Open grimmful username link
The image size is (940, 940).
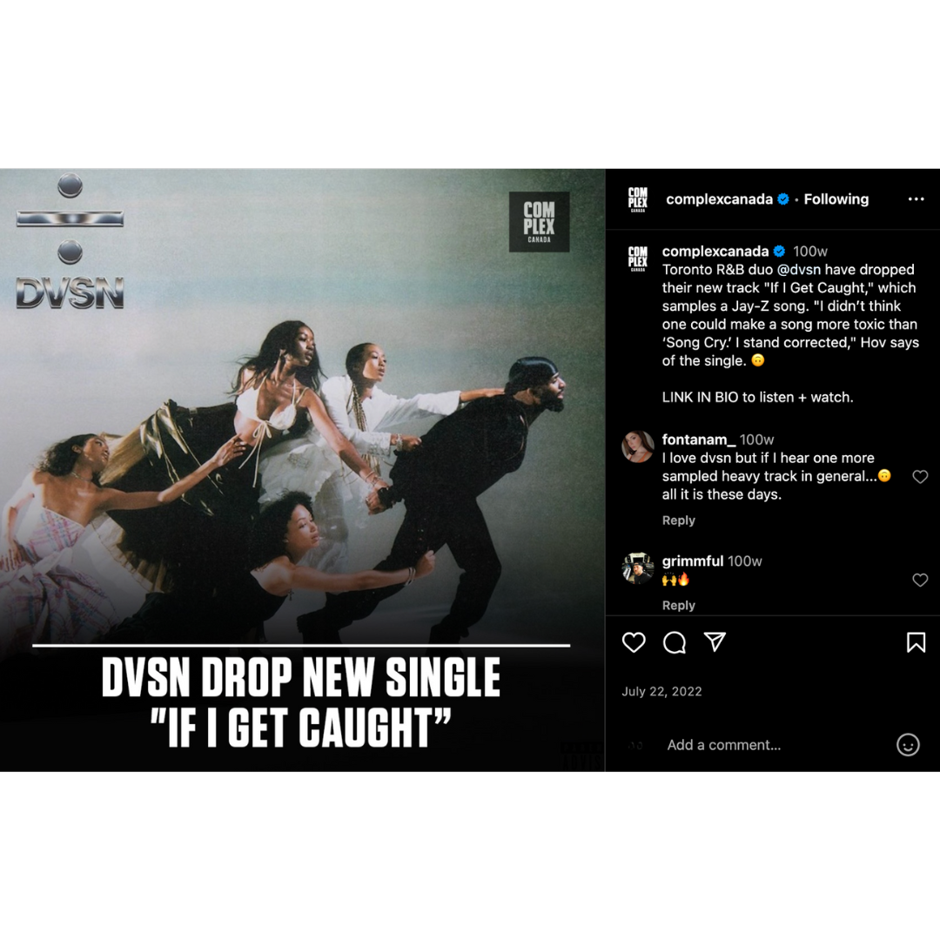tap(692, 561)
